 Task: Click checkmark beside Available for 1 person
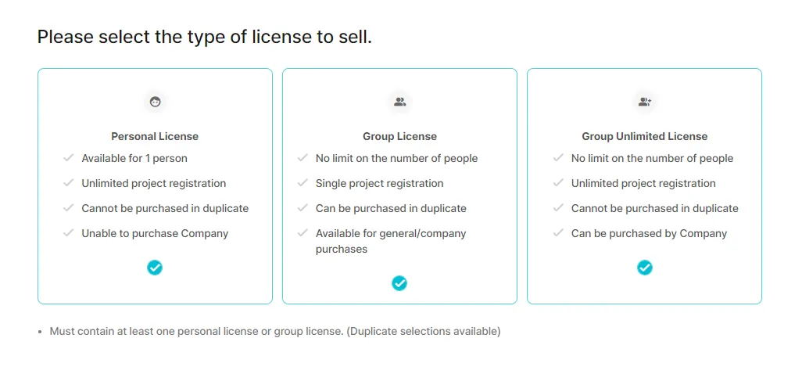pyautogui.click(x=68, y=157)
